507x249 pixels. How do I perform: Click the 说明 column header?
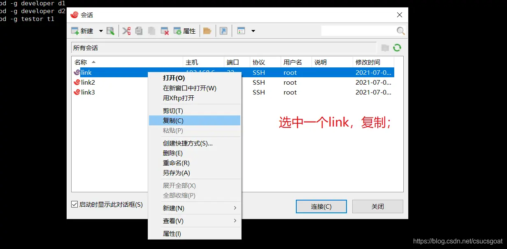pos(332,62)
